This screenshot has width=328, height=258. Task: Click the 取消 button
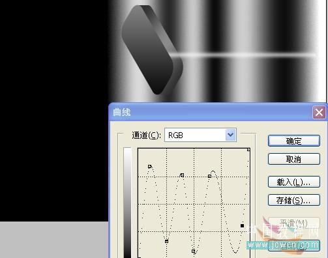point(294,159)
